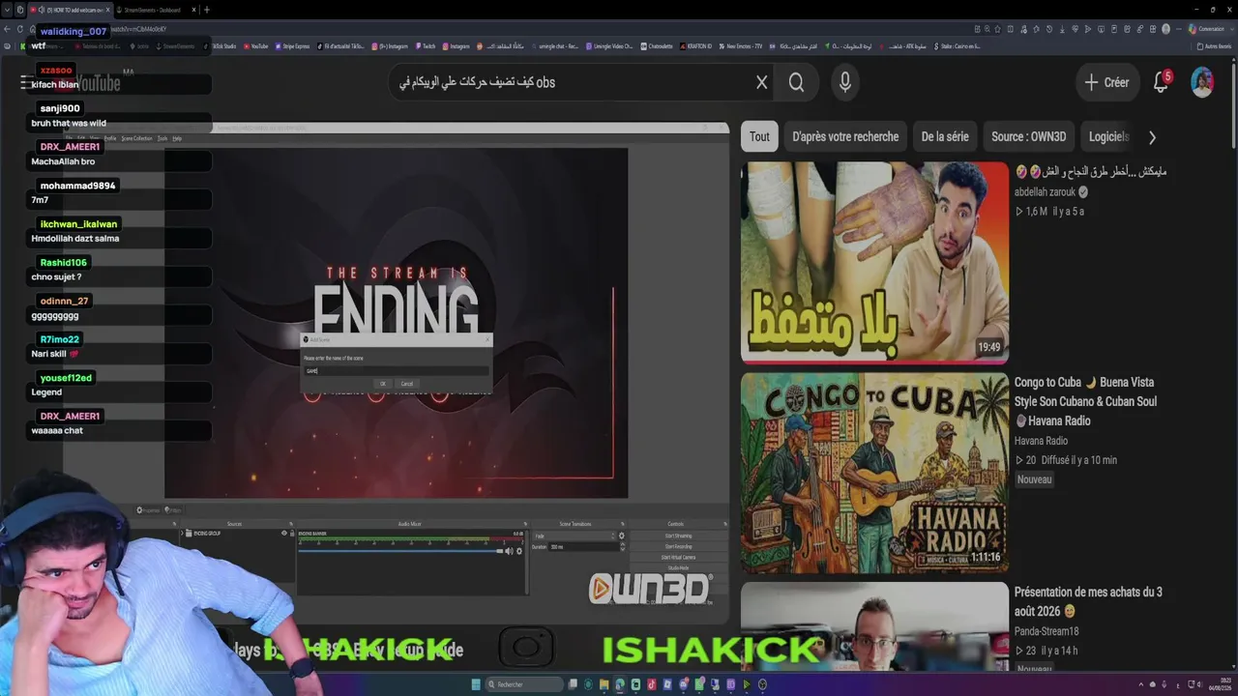Open the 'Chatroulette' bookmark

click(657, 45)
